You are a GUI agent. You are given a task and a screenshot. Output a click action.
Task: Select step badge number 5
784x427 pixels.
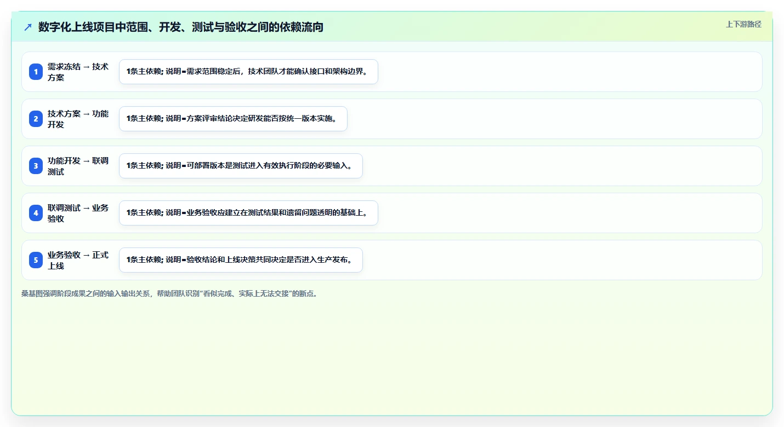click(x=36, y=260)
